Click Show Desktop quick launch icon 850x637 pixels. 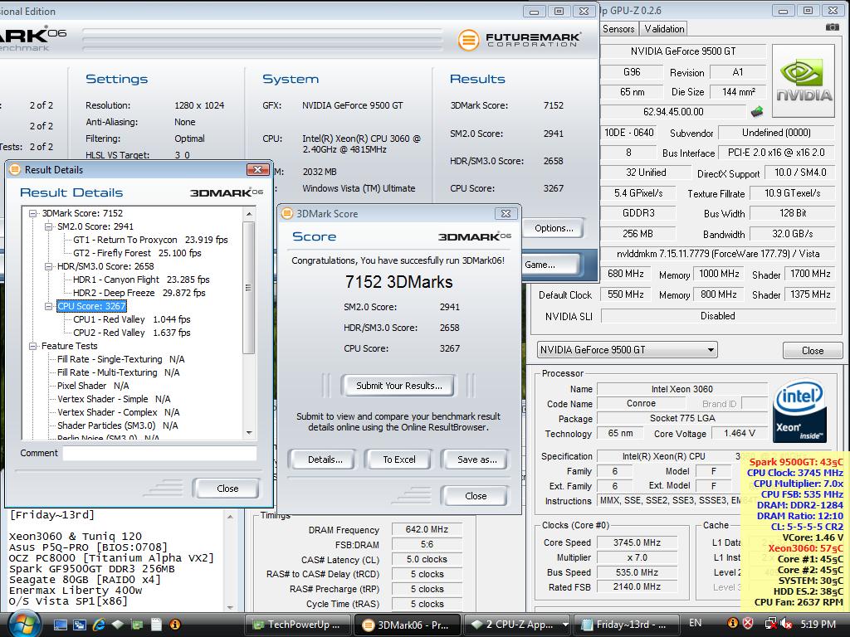pos(61,625)
